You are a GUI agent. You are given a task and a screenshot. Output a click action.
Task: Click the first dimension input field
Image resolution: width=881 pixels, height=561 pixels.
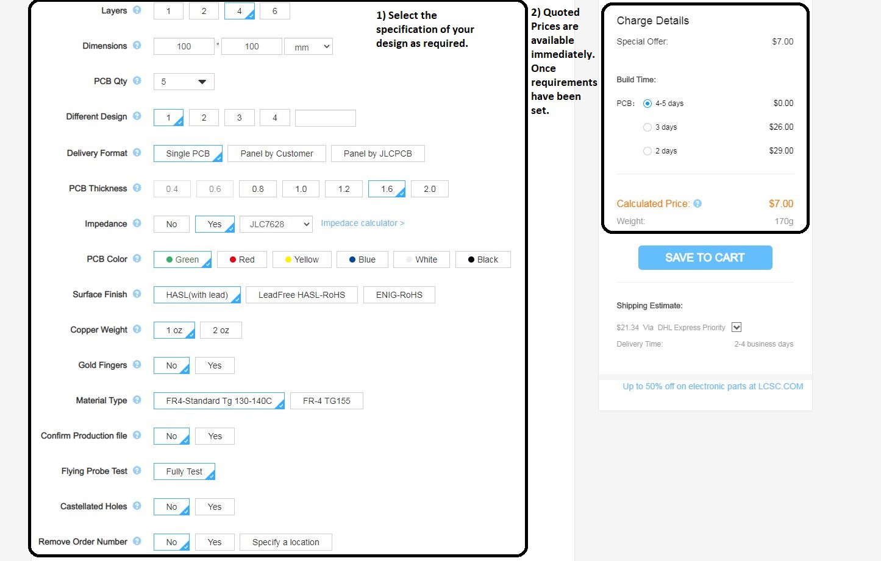point(184,46)
